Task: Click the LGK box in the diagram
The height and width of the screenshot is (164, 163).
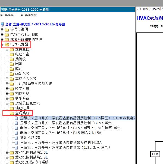Action: [155, 154]
